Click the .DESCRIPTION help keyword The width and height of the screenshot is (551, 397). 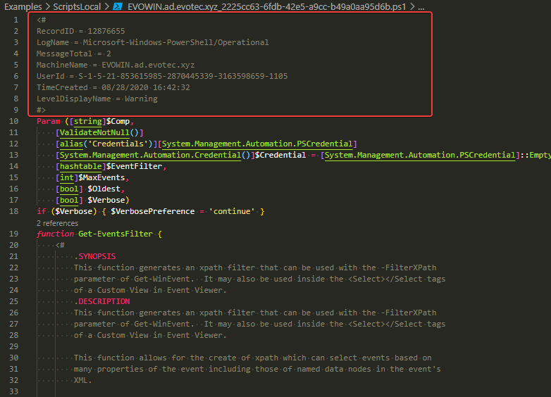pos(101,301)
